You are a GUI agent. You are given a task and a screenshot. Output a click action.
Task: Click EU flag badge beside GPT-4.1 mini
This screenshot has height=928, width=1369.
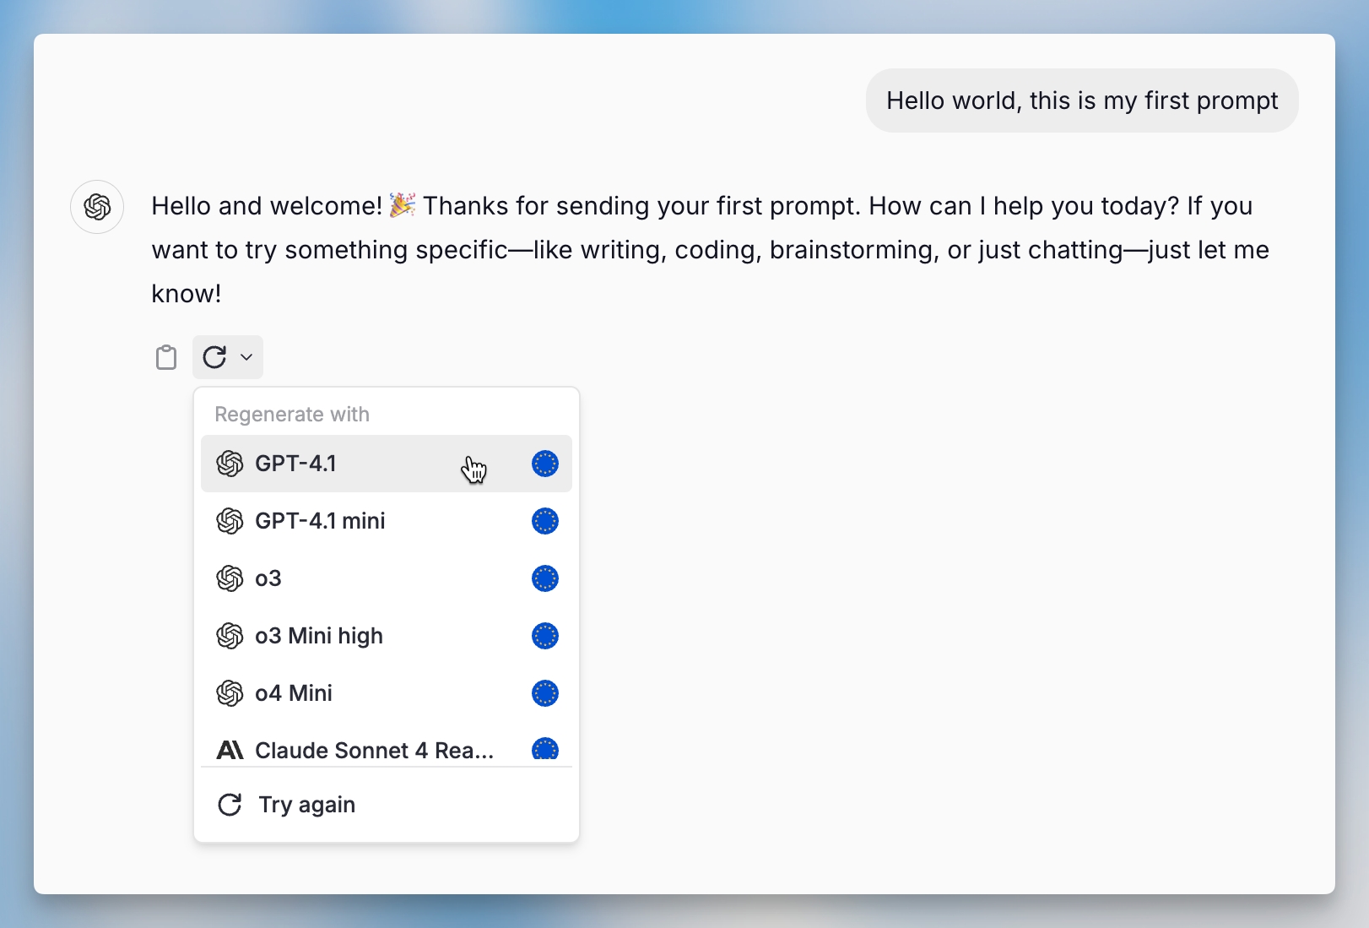point(545,521)
